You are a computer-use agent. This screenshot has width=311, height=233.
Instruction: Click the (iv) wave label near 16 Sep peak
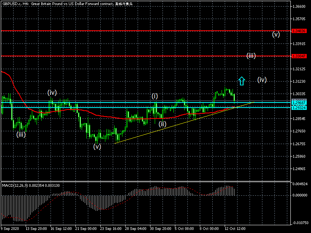pyautogui.click(x=52, y=92)
